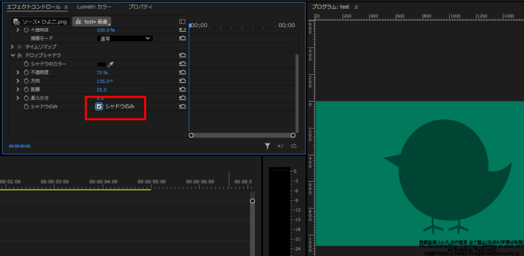Toggle animation stopwatch for 距離
524x256 pixels.
27,90
